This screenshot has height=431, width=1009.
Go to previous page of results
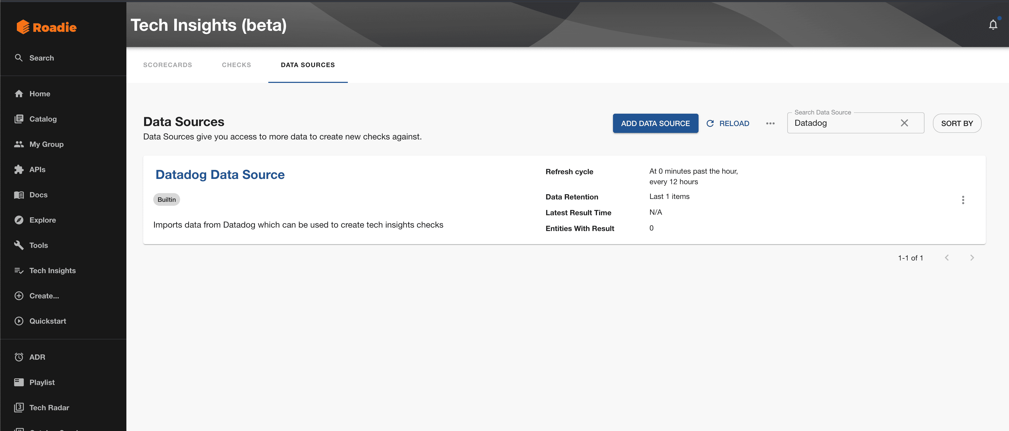click(947, 258)
